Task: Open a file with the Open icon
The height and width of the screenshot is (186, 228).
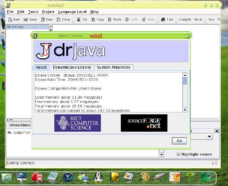Action: click(25, 19)
